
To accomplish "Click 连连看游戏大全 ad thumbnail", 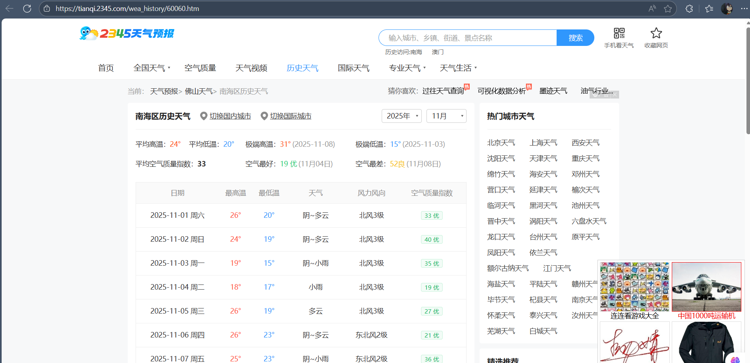I will [x=634, y=287].
